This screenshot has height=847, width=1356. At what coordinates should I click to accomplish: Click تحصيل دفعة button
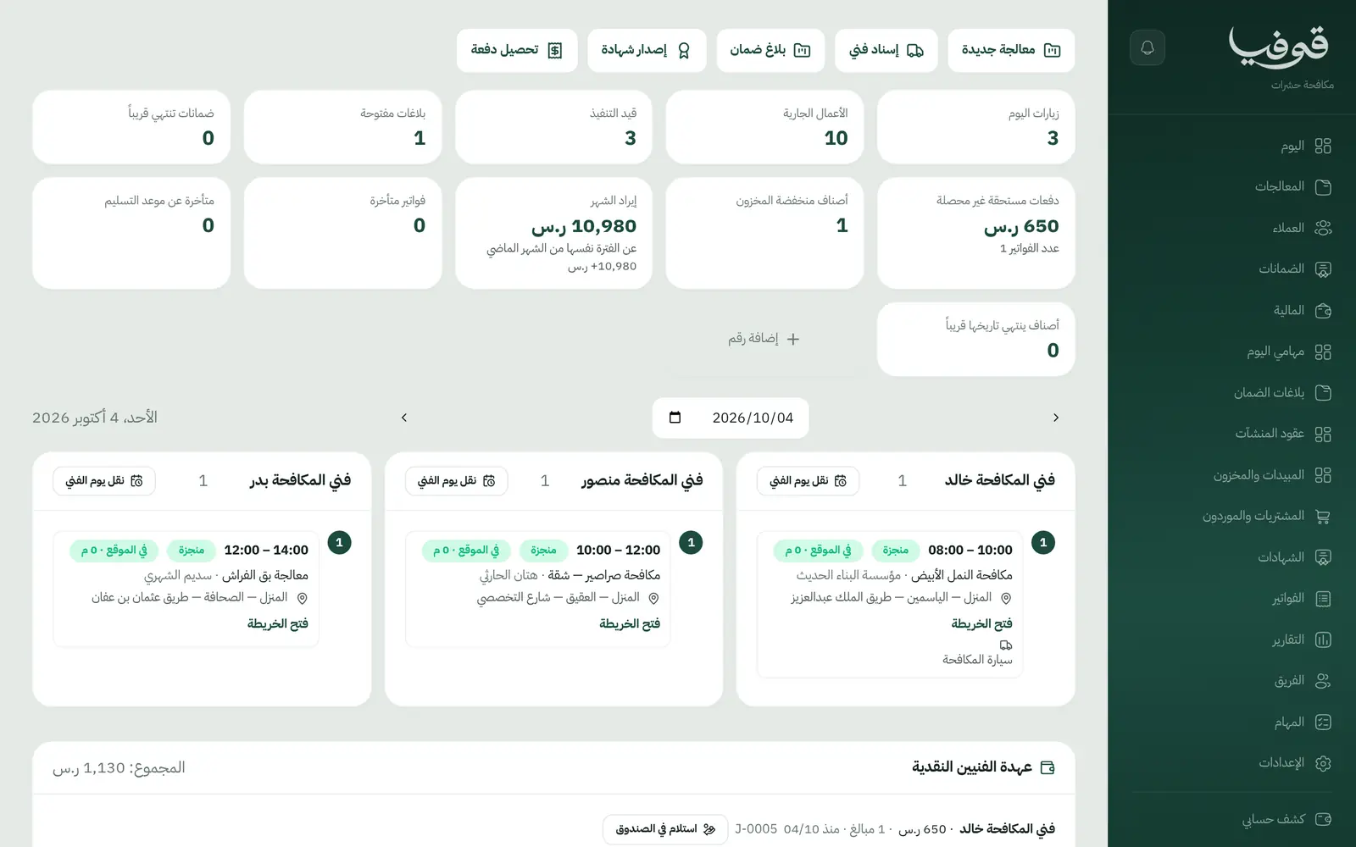coord(517,50)
